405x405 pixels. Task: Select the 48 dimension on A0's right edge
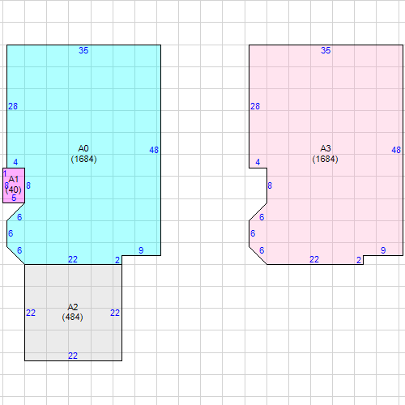pyautogui.click(x=154, y=150)
